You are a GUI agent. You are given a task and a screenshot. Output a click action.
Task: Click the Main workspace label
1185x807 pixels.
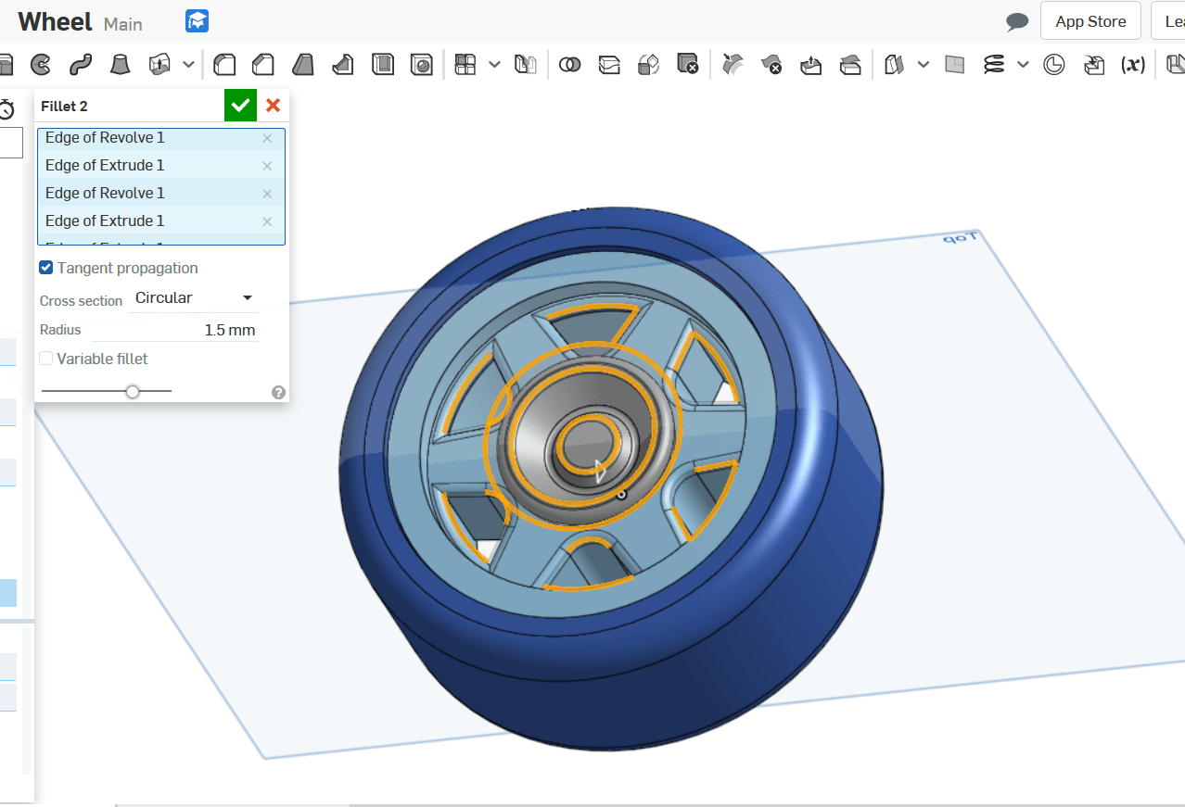[123, 24]
